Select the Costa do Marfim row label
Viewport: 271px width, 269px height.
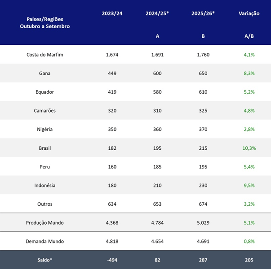[x=45, y=55]
